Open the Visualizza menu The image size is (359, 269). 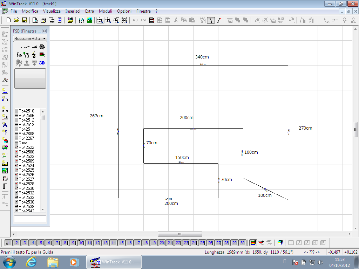point(52,11)
